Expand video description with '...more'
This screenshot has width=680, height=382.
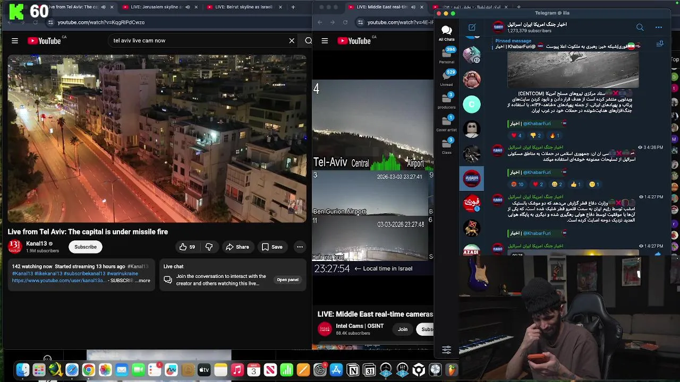point(143,281)
